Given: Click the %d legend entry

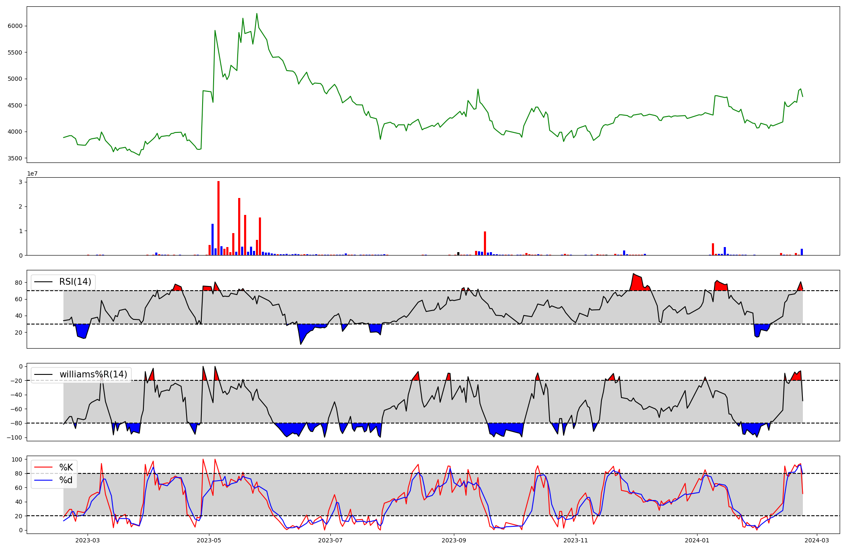Looking at the screenshot, I should [66, 480].
